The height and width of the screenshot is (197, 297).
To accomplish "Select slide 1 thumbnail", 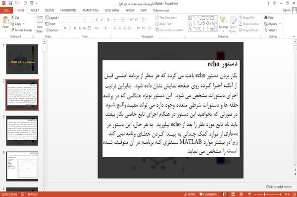I will [22, 59].
